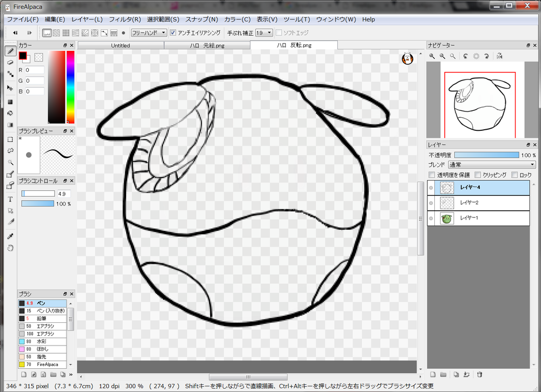
Task: Select the Eraser tool
Action: [x=10, y=63]
